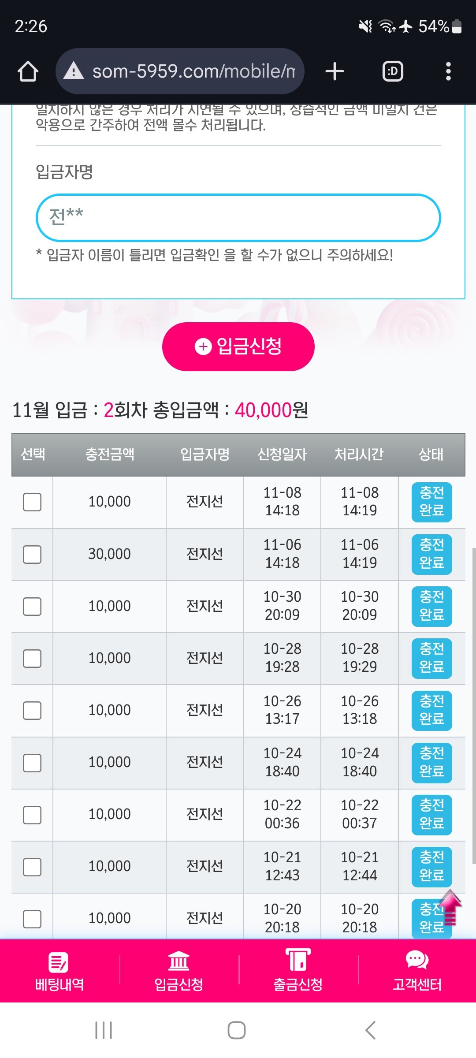This screenshot has height=1058, width=476.
Task: Tap the pink scroll-to-top arrow
Action: coord(450,907)
